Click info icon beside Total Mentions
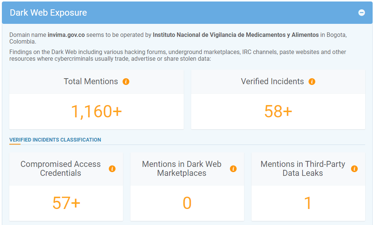Image resolution: width=376 pixels, height=225 pixels. [126, 82]
